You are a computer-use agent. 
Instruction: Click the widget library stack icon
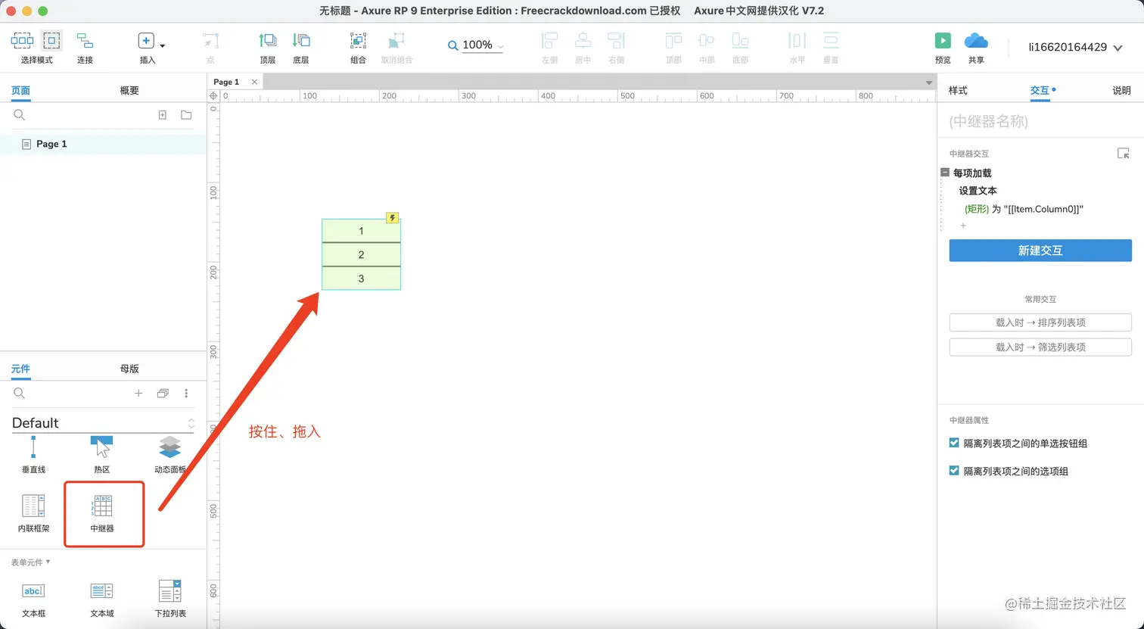click(163, 394)
